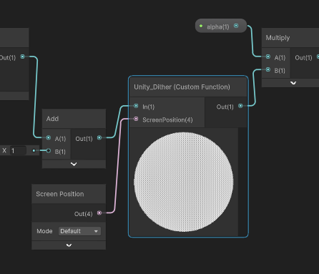Click the alpha(1) property output port

pos(236,26)
